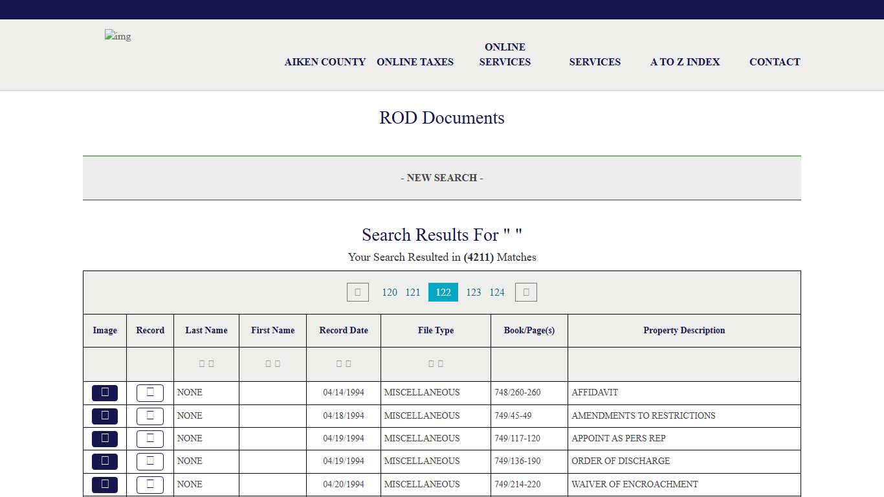Go to previous results page with arrow button
Image resolution: width=884 pixels, height=497 pixels.
[357, 292]
